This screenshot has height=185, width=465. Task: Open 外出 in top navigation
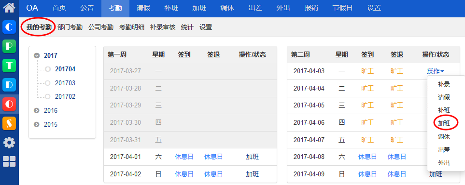[x=283, y=8]
